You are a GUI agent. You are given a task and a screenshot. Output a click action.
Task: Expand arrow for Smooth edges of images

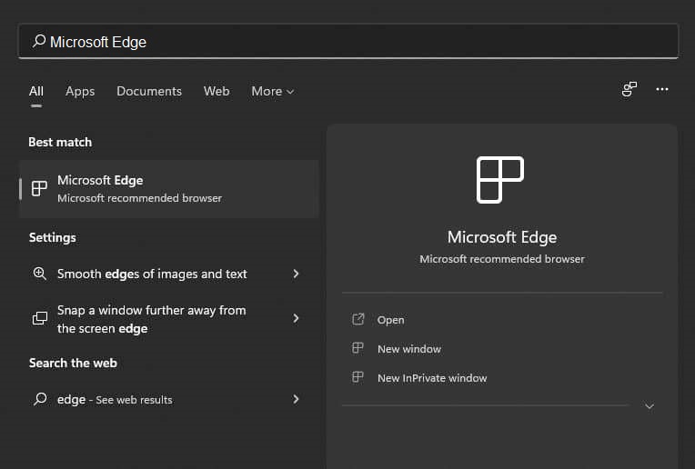(296, 274)
